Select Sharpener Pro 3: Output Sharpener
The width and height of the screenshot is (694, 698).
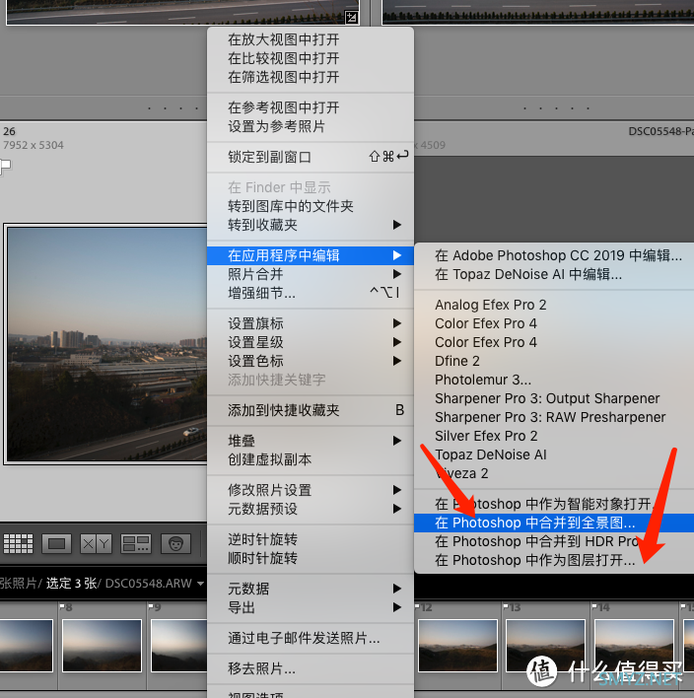[x=554, y=398]
